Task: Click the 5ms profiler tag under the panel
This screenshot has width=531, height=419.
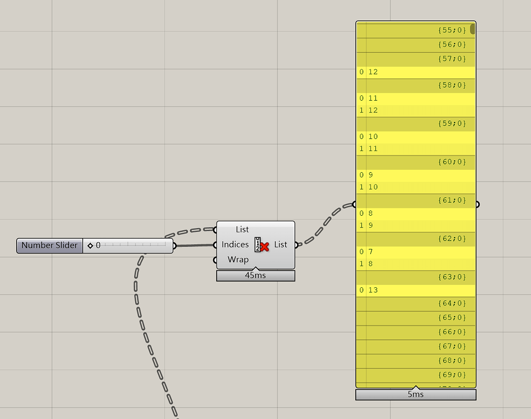Action: coord(416,394)
